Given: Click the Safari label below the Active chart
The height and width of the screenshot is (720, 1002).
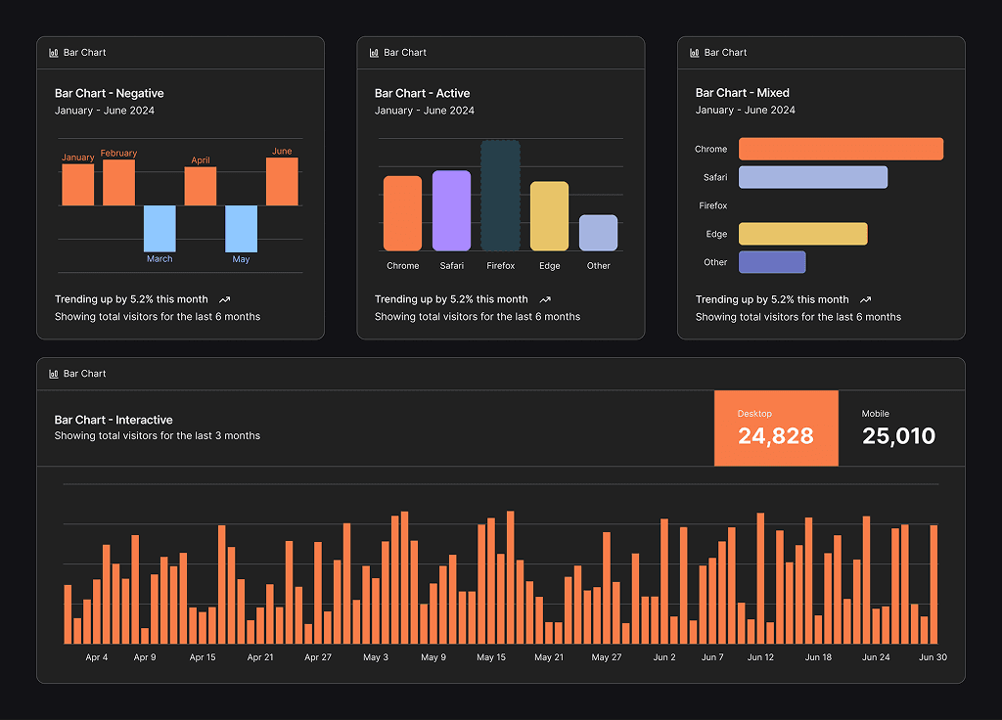Looking at the screenshot, I should pyautogui.click(x=451, y=265).
